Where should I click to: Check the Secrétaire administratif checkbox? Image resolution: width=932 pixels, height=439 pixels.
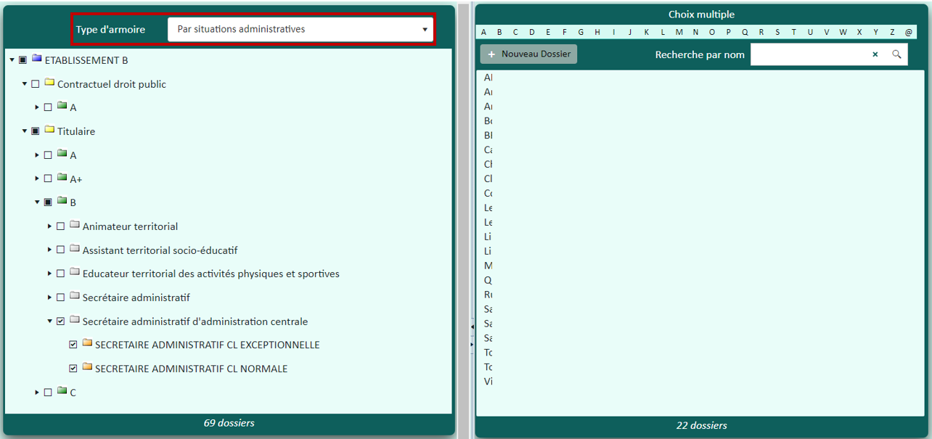[60, 298]
